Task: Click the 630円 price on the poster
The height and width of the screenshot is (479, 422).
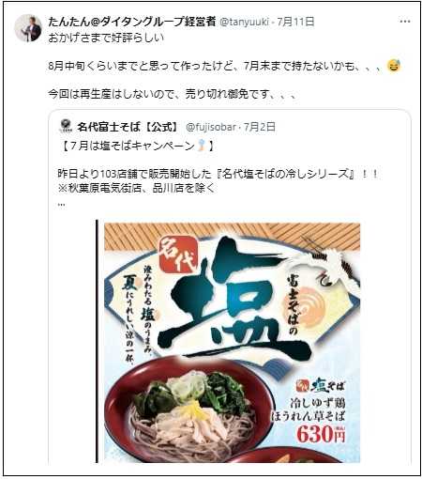Action: click(321, 434)
